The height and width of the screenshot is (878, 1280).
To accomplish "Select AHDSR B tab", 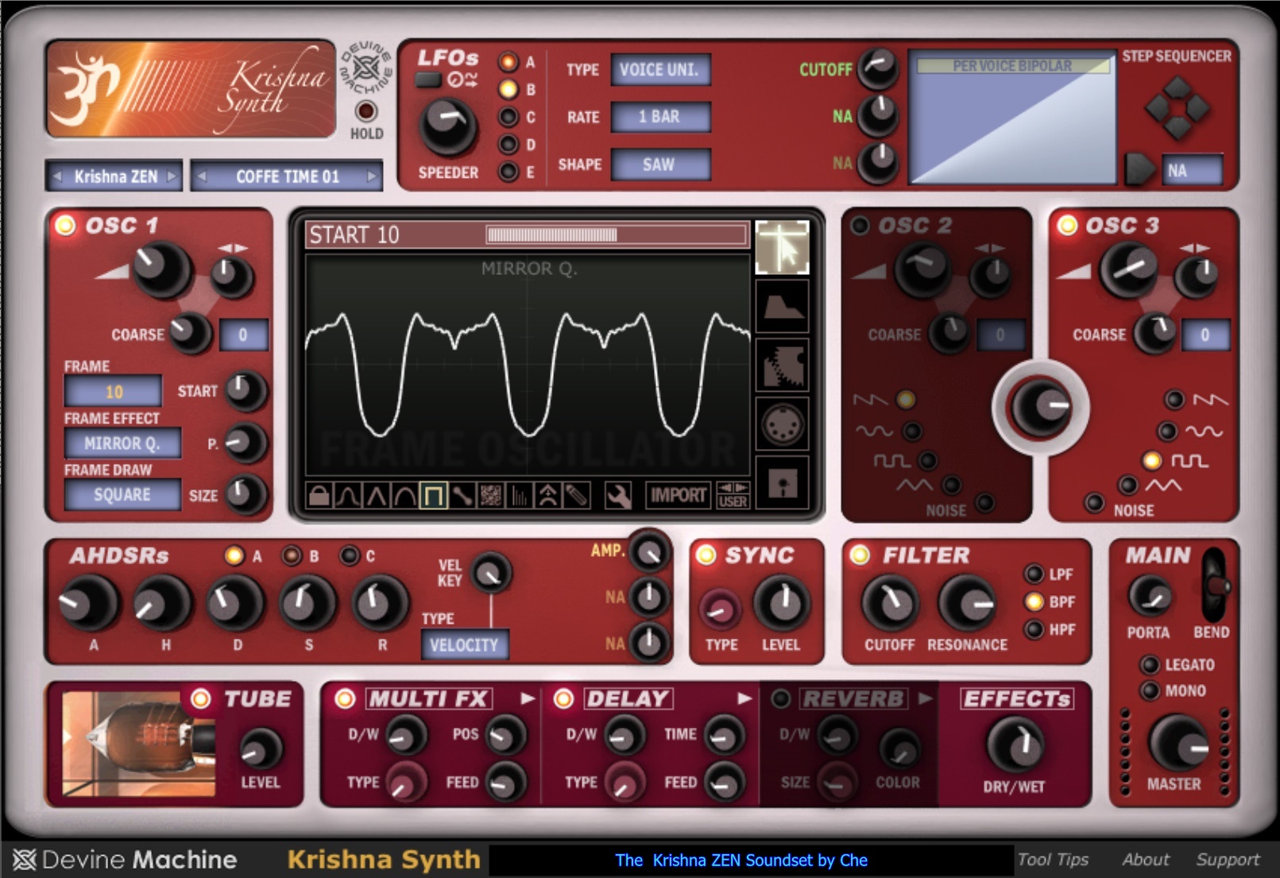I will tap(292, 556).
